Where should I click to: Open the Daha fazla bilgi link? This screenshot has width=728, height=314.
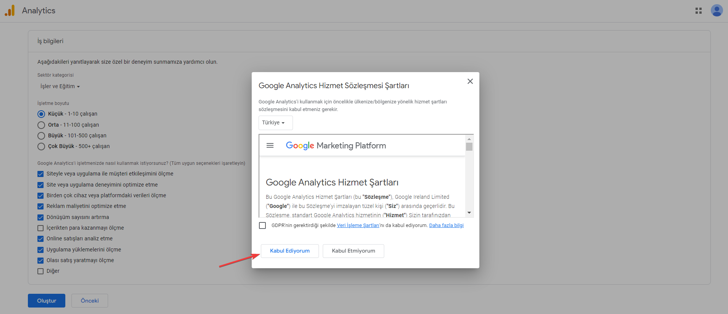click(x=446, y=225)
